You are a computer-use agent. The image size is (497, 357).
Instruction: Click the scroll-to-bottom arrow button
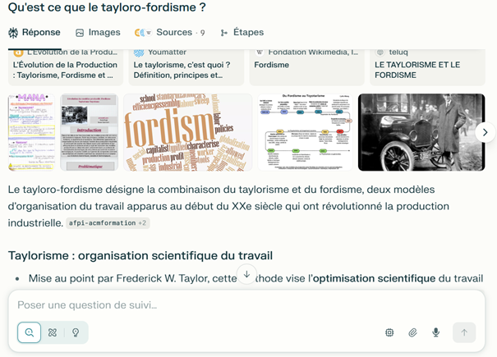click(x=247, y=274)
